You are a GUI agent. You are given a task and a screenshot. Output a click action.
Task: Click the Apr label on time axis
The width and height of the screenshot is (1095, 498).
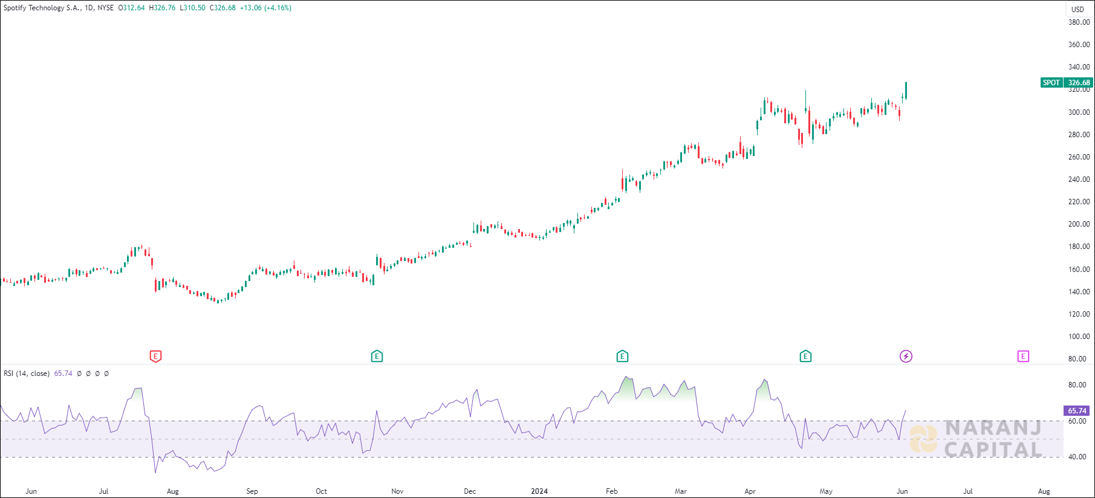pyautogui.click(x=750, y=491)
